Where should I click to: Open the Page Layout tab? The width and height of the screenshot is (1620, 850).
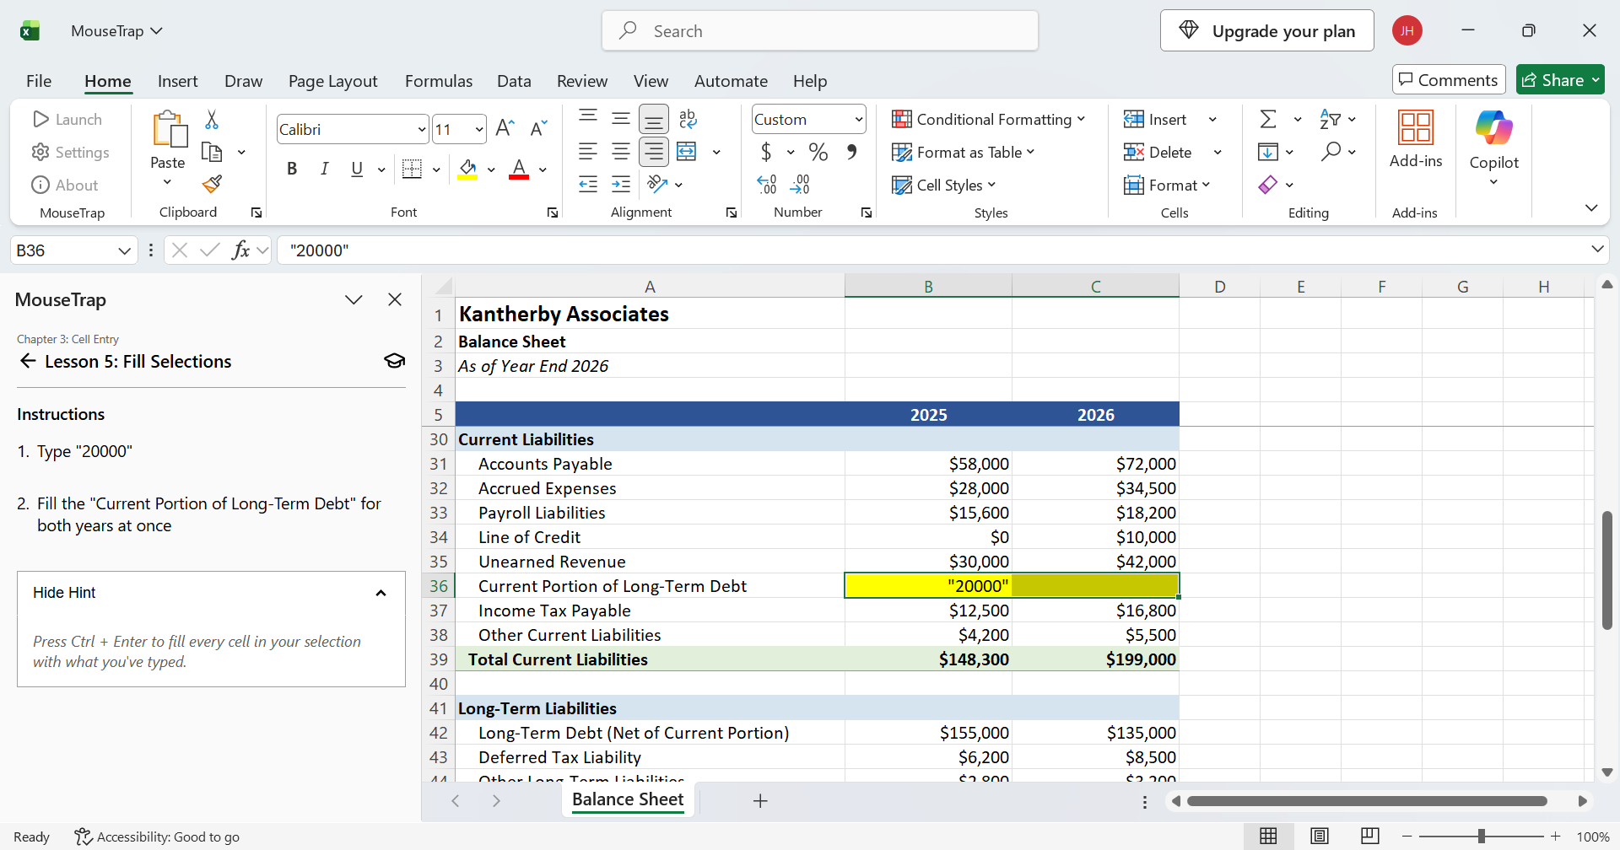tap(333, 81)
